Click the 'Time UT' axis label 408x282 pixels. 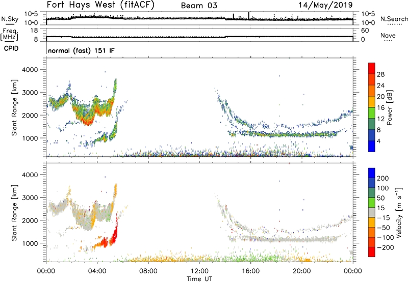pyautogui.click(x=199, y=279)
